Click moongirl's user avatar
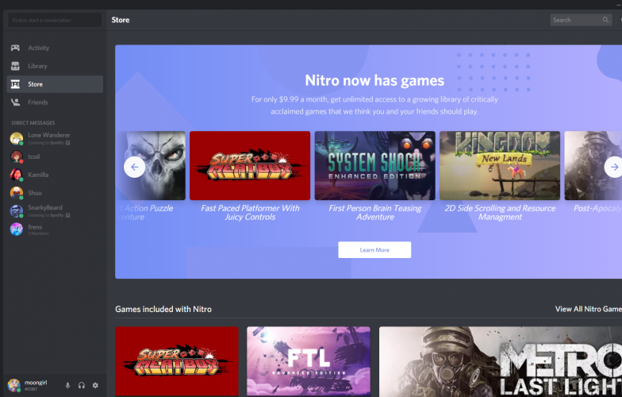622x397 pixels. point(14,385)
